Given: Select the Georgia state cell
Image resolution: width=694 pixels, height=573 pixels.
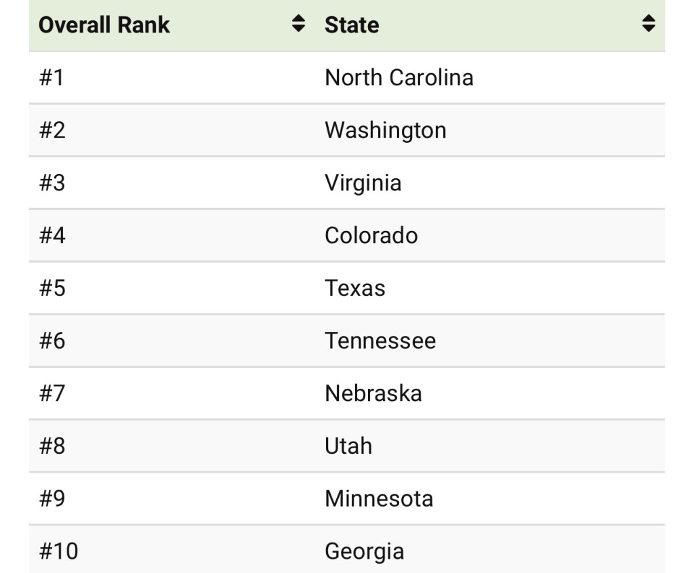Looking at the screenshot, I should [x=364, y=551].
